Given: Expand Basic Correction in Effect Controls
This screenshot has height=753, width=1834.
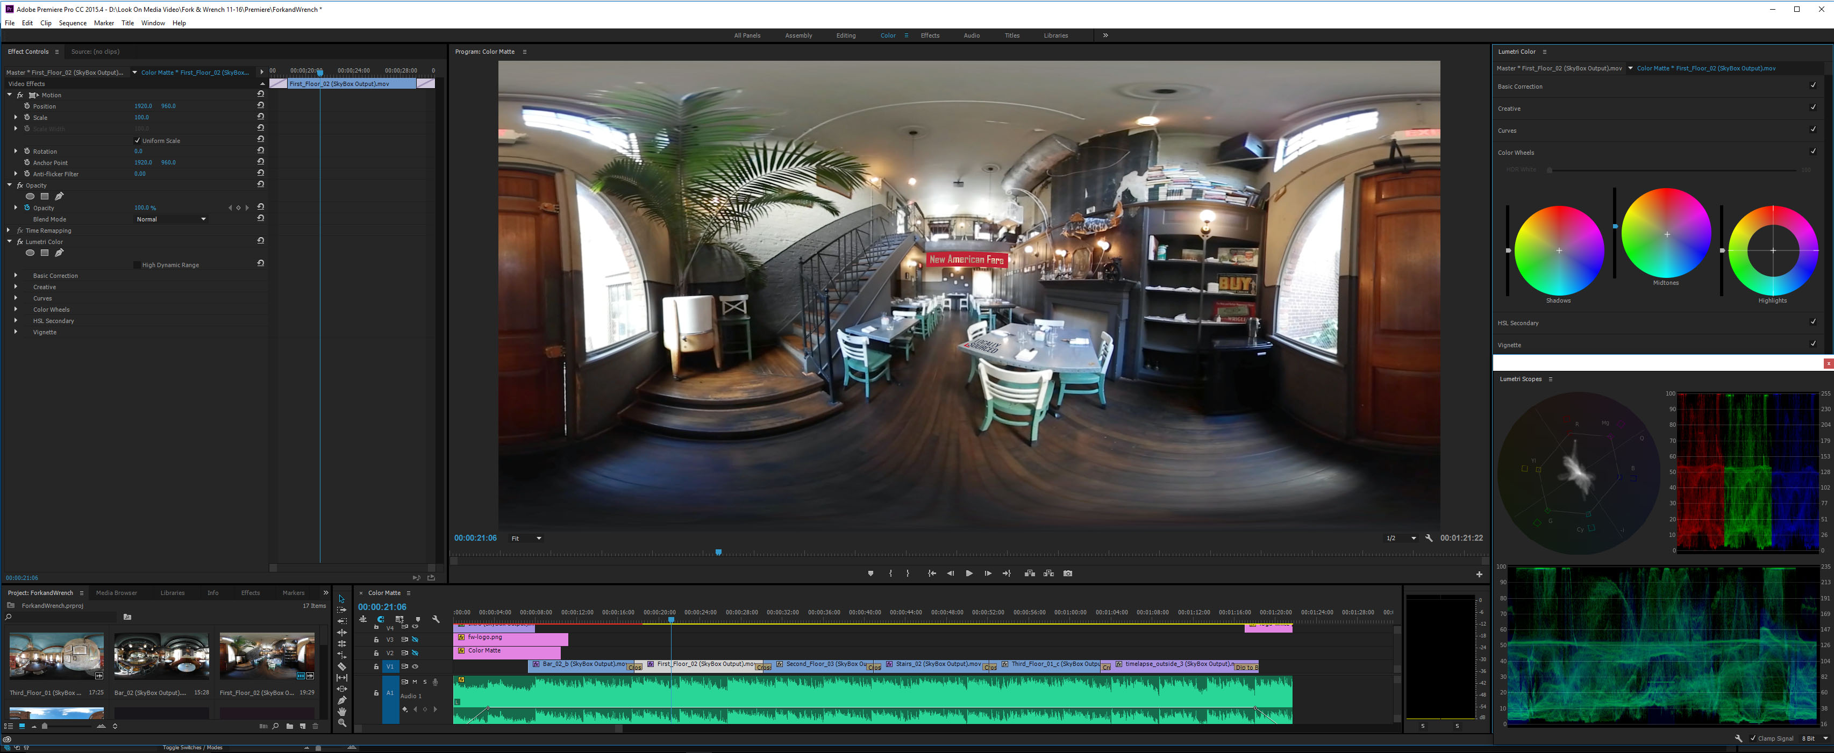Looking at the screenshot, I should point(16,275).
